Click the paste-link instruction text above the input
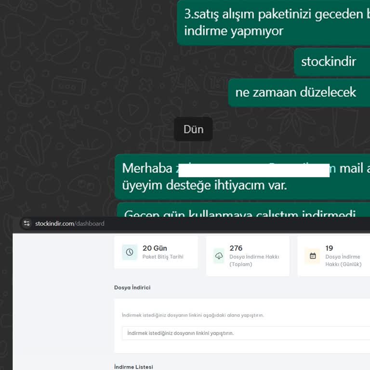The width and height of the screenshot is (370, 370). coord(193,315)
